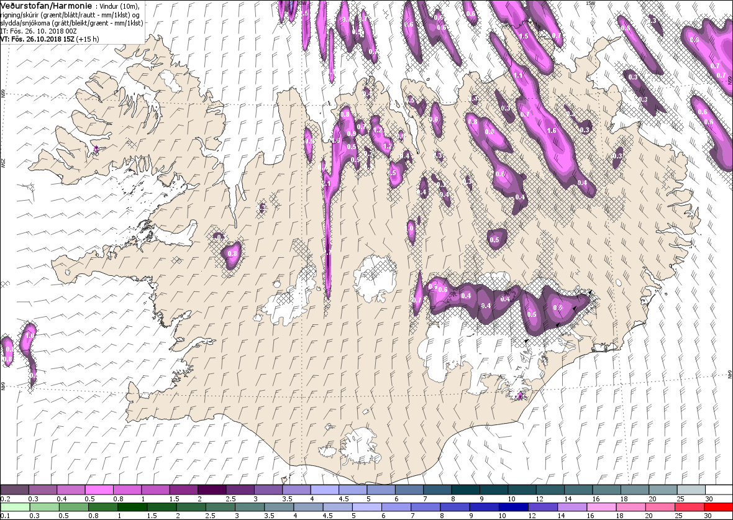This screenshot has width=733, height=520.
Task: Click the 25W longitude label on left edge
Action: 3,162
